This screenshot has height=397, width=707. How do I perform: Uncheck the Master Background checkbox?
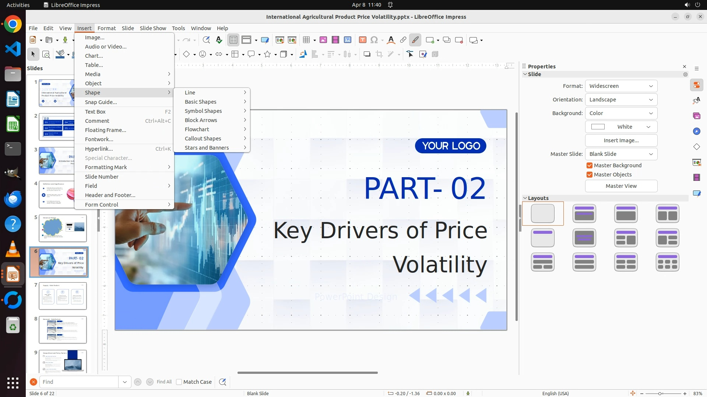point(590,165)
